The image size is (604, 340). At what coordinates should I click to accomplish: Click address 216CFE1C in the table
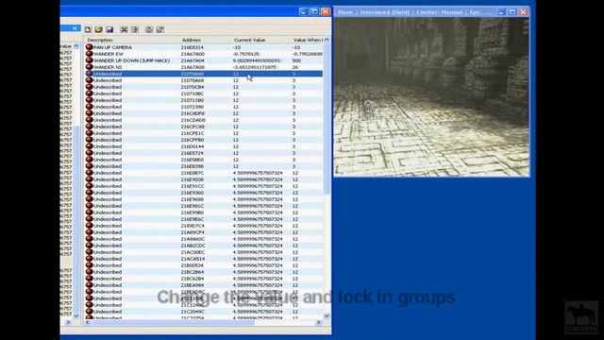tap(193, 133)
